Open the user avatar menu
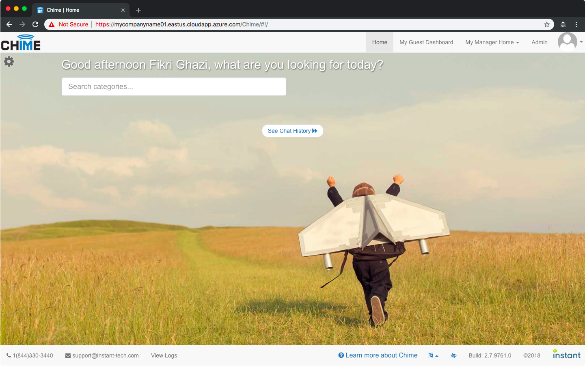 [x=567, y=42]
